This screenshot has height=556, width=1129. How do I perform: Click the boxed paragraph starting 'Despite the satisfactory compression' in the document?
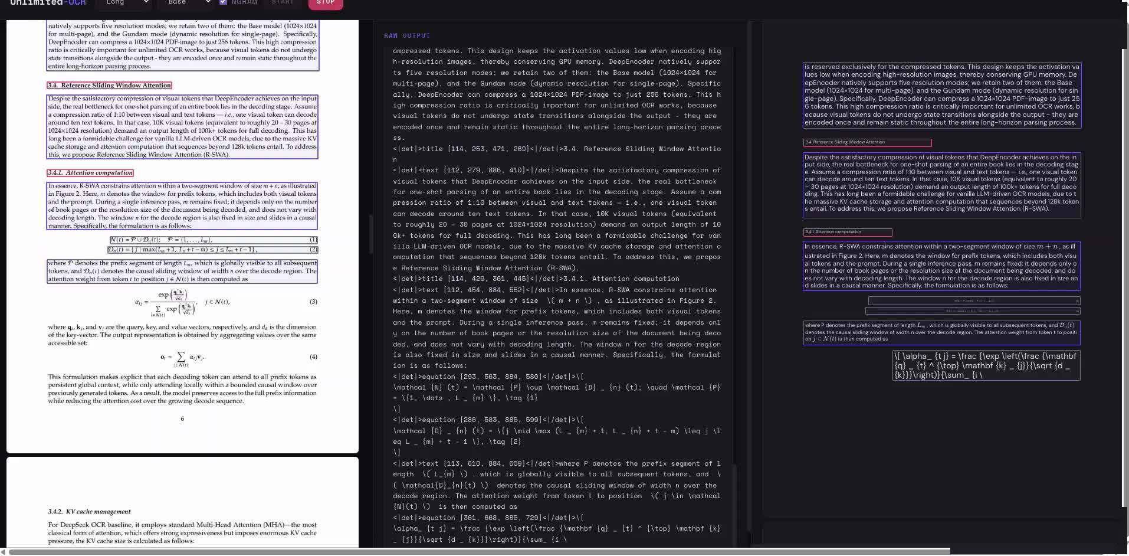(182, 127)
